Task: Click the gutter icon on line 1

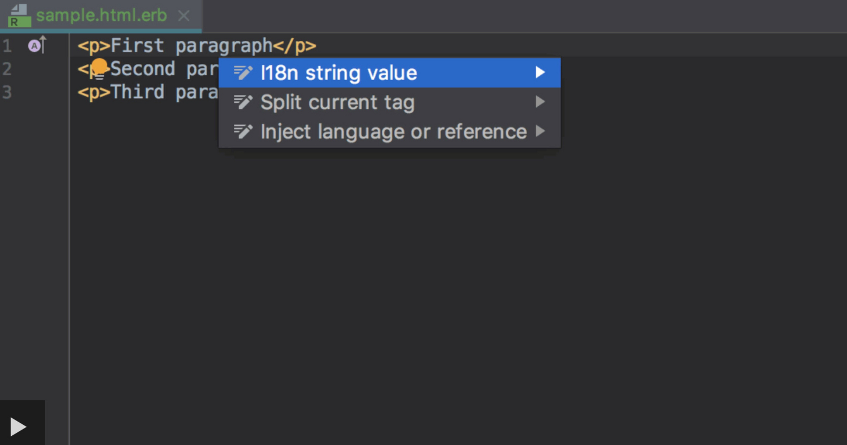Action: [x=37, y=45]
